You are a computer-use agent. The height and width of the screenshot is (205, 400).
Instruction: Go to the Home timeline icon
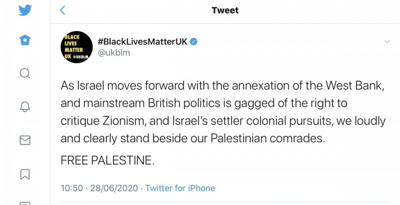(x=25, y=41)
